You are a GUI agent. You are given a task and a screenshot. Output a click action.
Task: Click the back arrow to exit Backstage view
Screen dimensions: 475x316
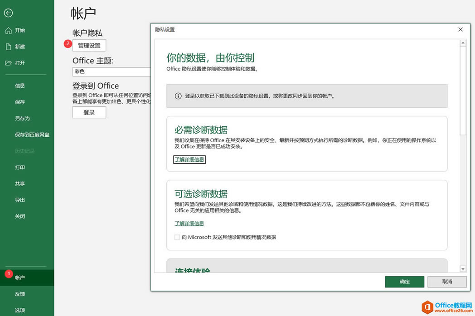8,13
